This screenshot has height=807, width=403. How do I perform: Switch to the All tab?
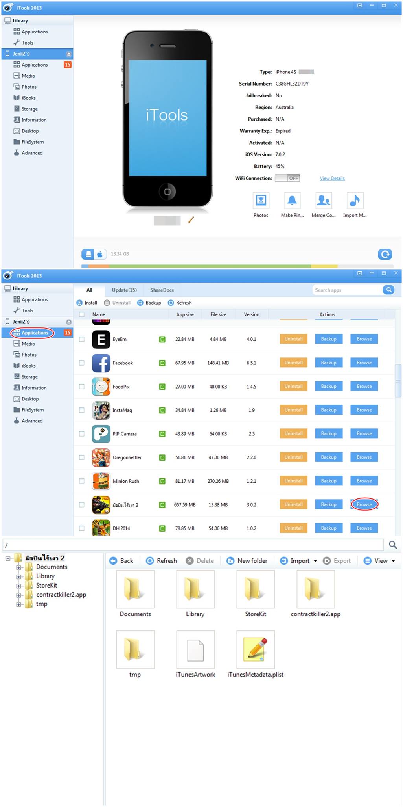tap(89, 290)
